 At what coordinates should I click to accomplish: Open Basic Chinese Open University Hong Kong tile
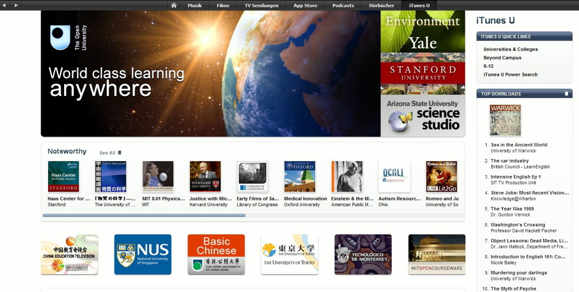click(216, 255)
